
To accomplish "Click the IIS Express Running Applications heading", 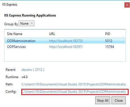I will [30, 15].
